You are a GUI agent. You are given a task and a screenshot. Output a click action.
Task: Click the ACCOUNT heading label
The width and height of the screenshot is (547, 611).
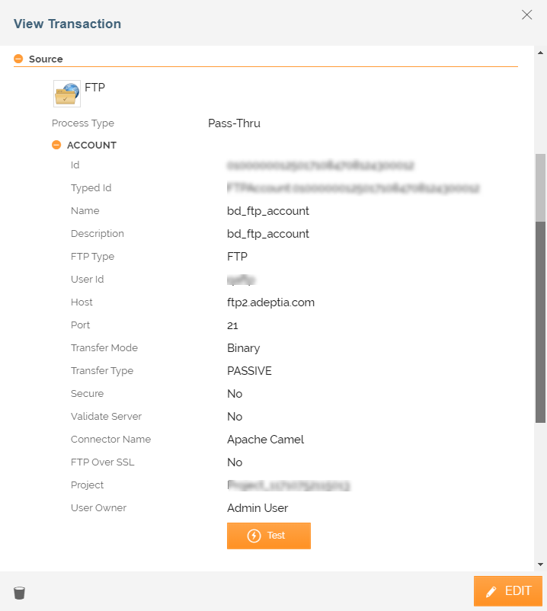(x=91, y=145)
